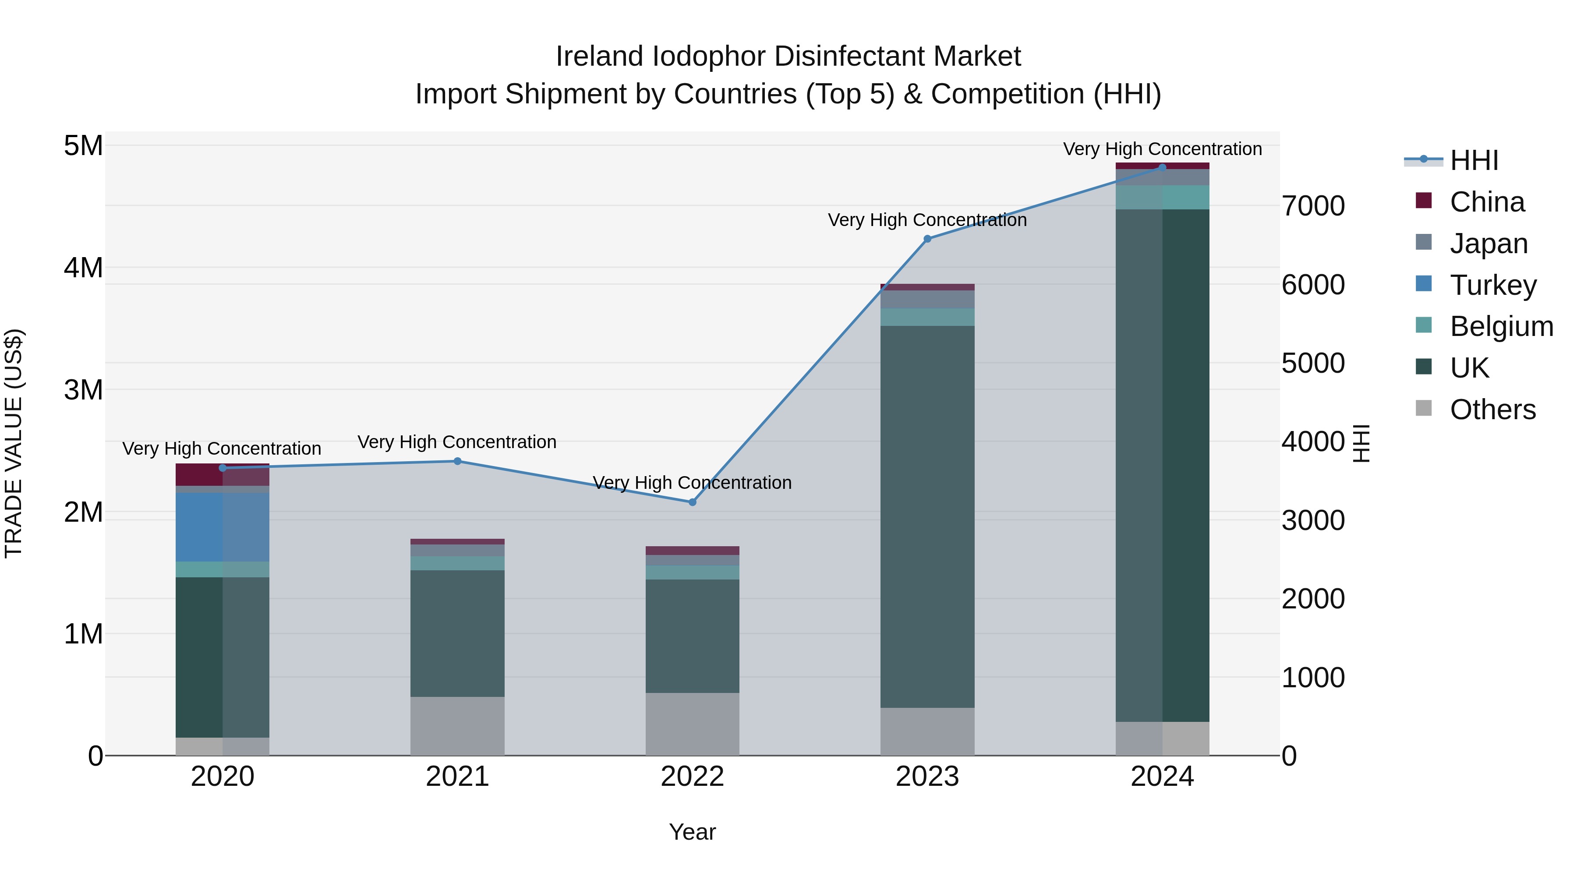Click the HHI line marker for 2022
1577x887 pixels.
pos(693,502)
